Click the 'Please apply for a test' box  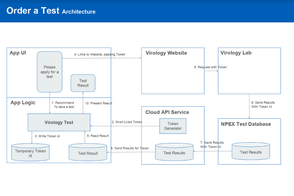[50, 72]
